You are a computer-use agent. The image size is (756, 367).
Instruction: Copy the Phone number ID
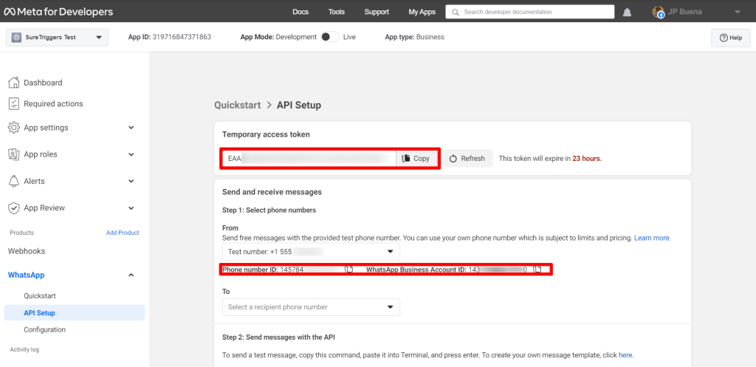point(350,270)
